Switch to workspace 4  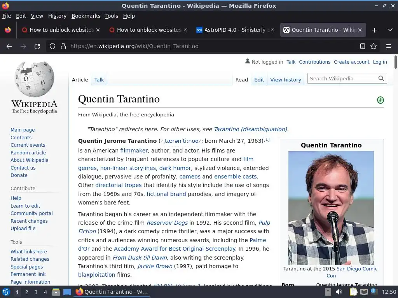tap(45, 292)
